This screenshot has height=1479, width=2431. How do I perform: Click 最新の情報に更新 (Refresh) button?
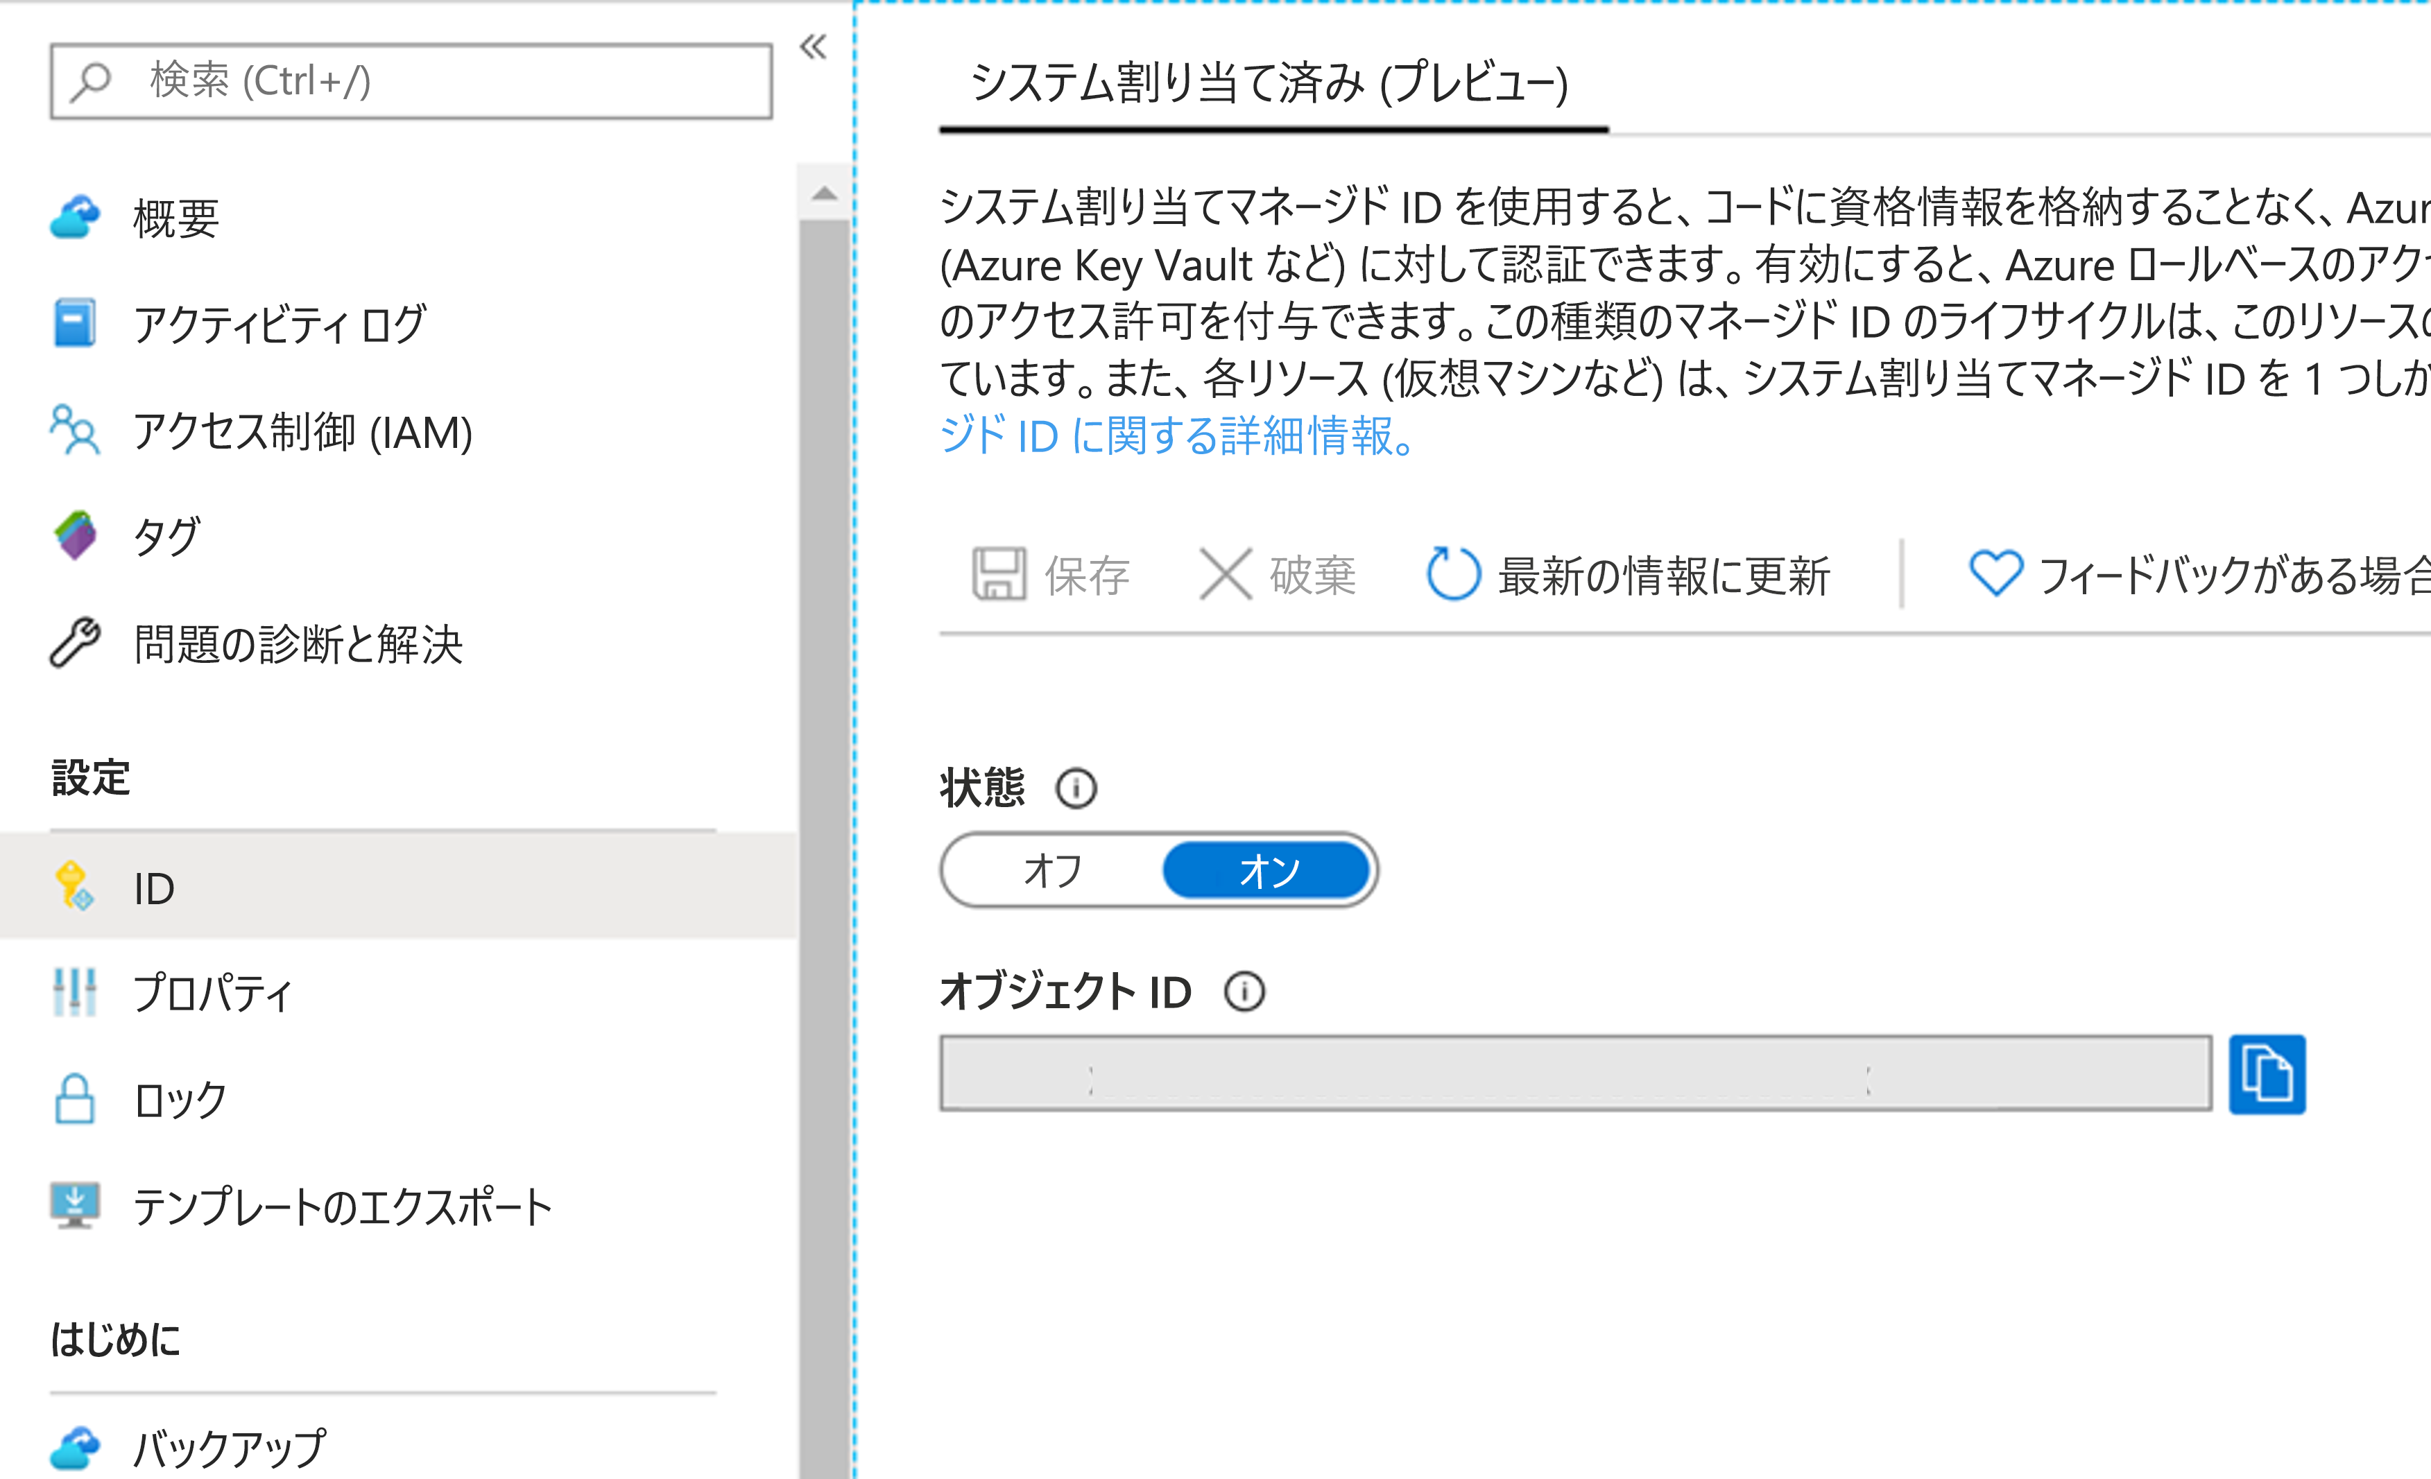click(x=1627, y=576)
